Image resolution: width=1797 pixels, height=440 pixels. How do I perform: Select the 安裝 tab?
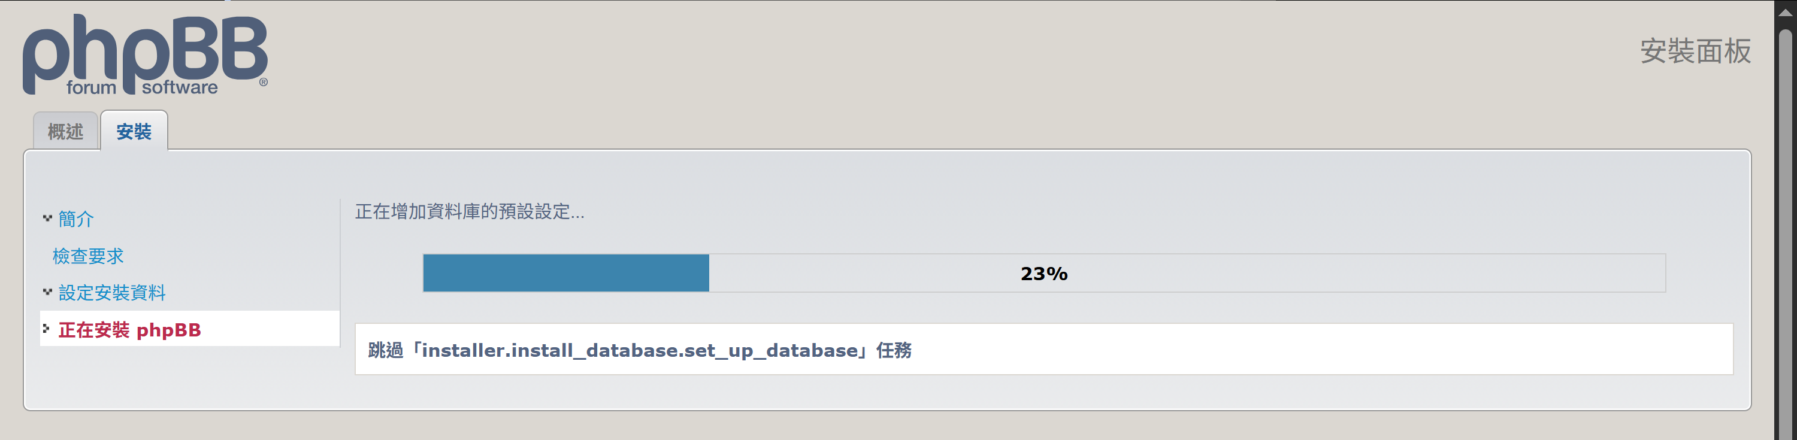[x=134, y=131]
